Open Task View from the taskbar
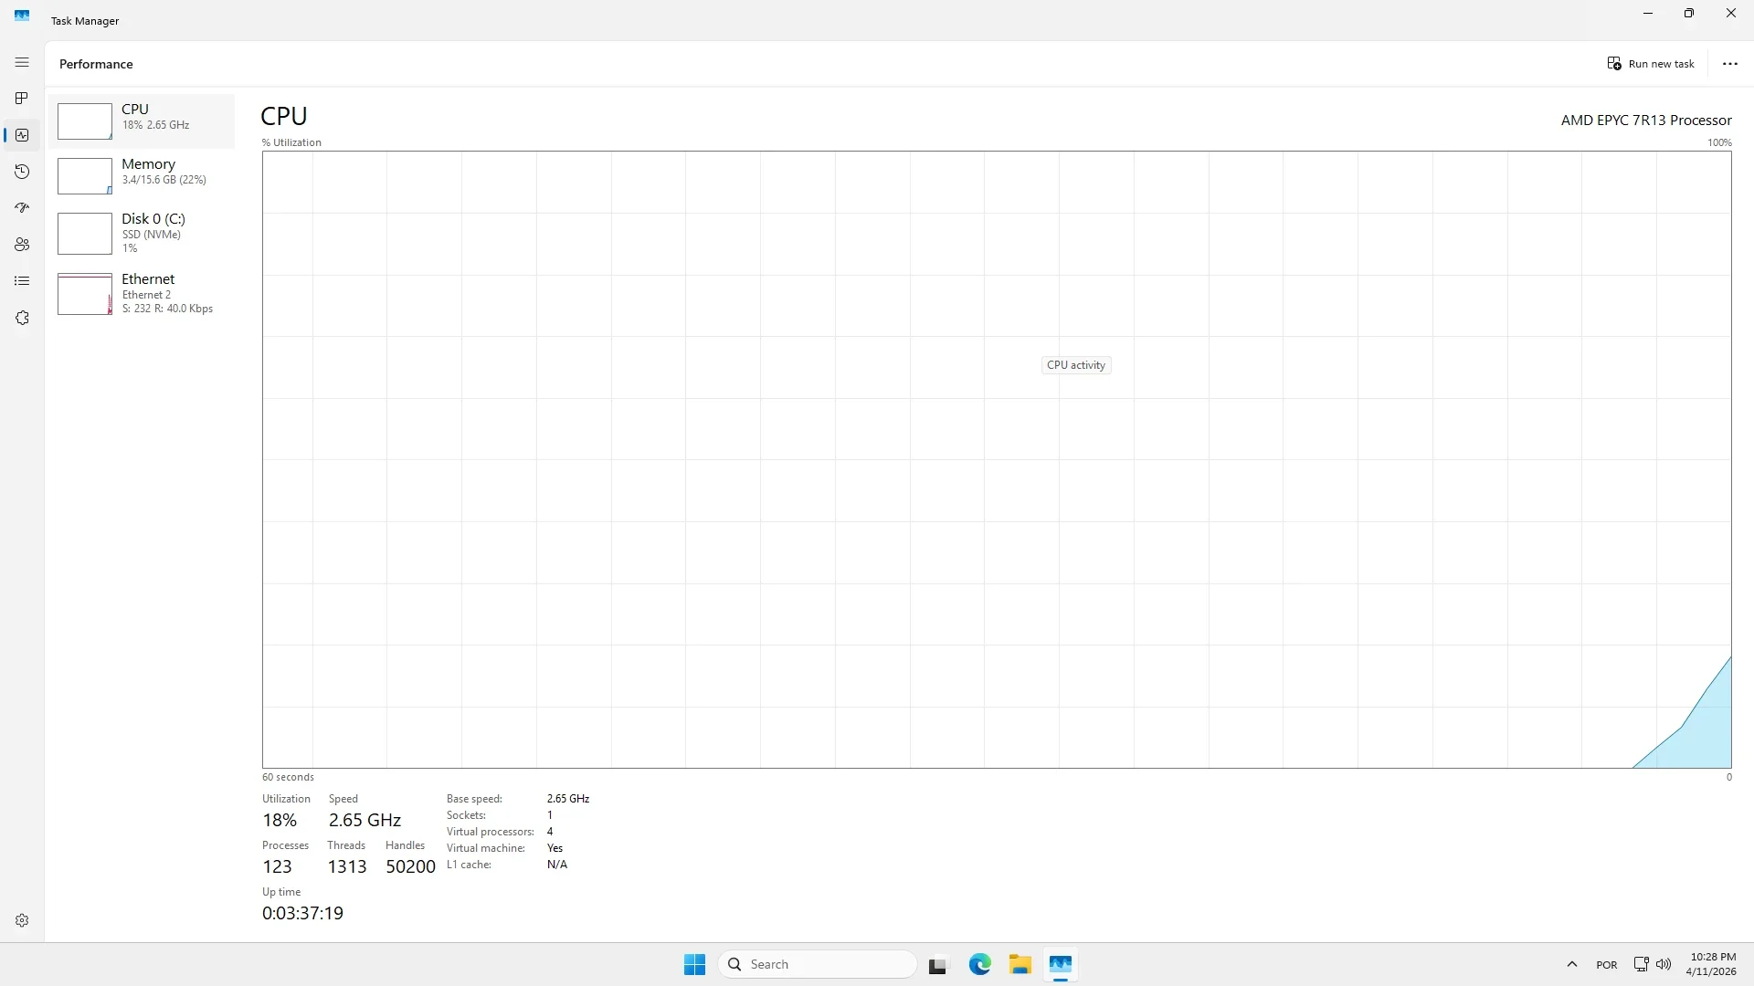 937,965
